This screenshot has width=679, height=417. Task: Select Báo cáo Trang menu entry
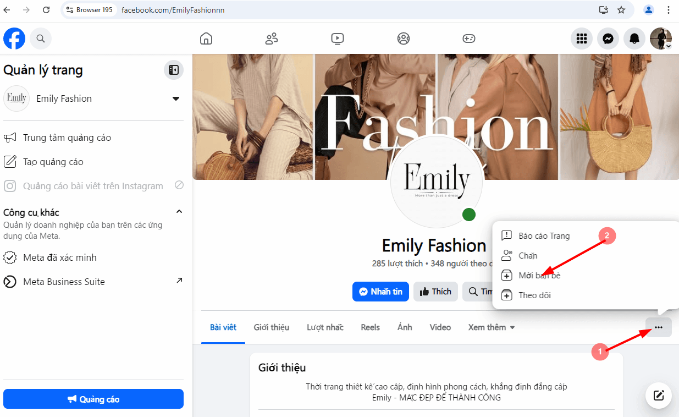pos(586,236)
